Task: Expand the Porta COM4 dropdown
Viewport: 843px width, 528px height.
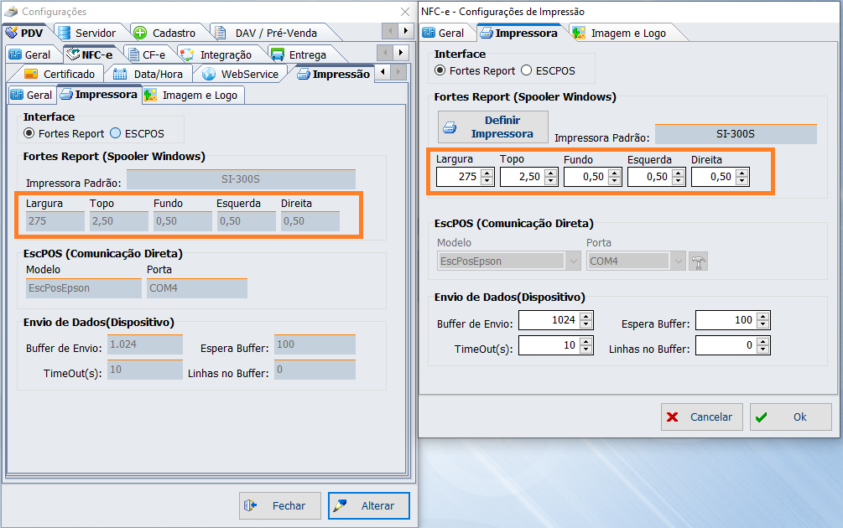Action: [678, 261]
